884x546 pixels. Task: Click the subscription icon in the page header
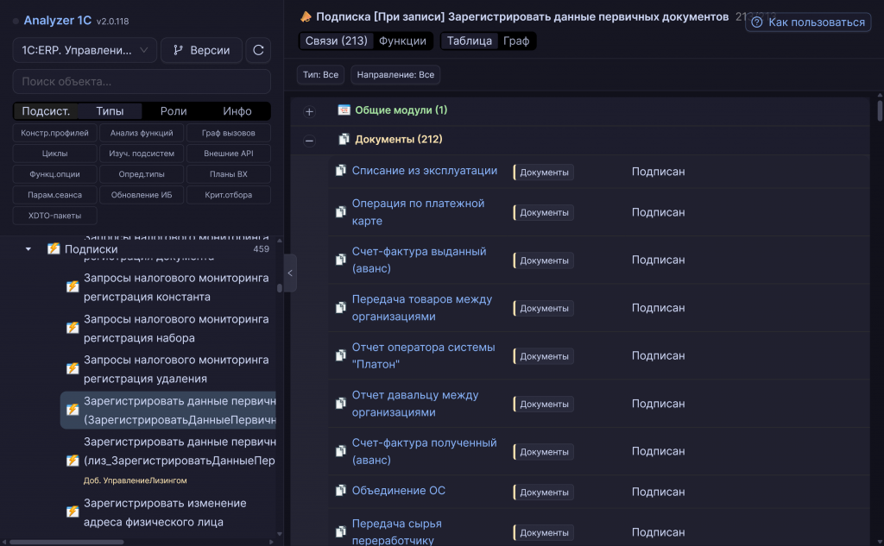tap(306, 17)
